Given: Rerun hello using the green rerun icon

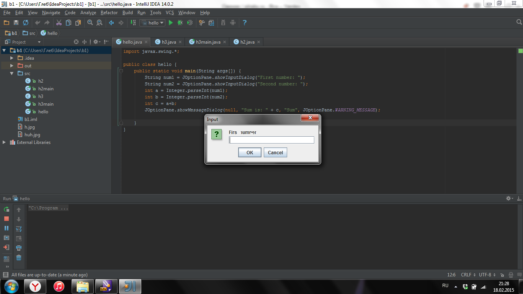Looking at the screenshot, I should pyautogui.click(x=7, y=209).
